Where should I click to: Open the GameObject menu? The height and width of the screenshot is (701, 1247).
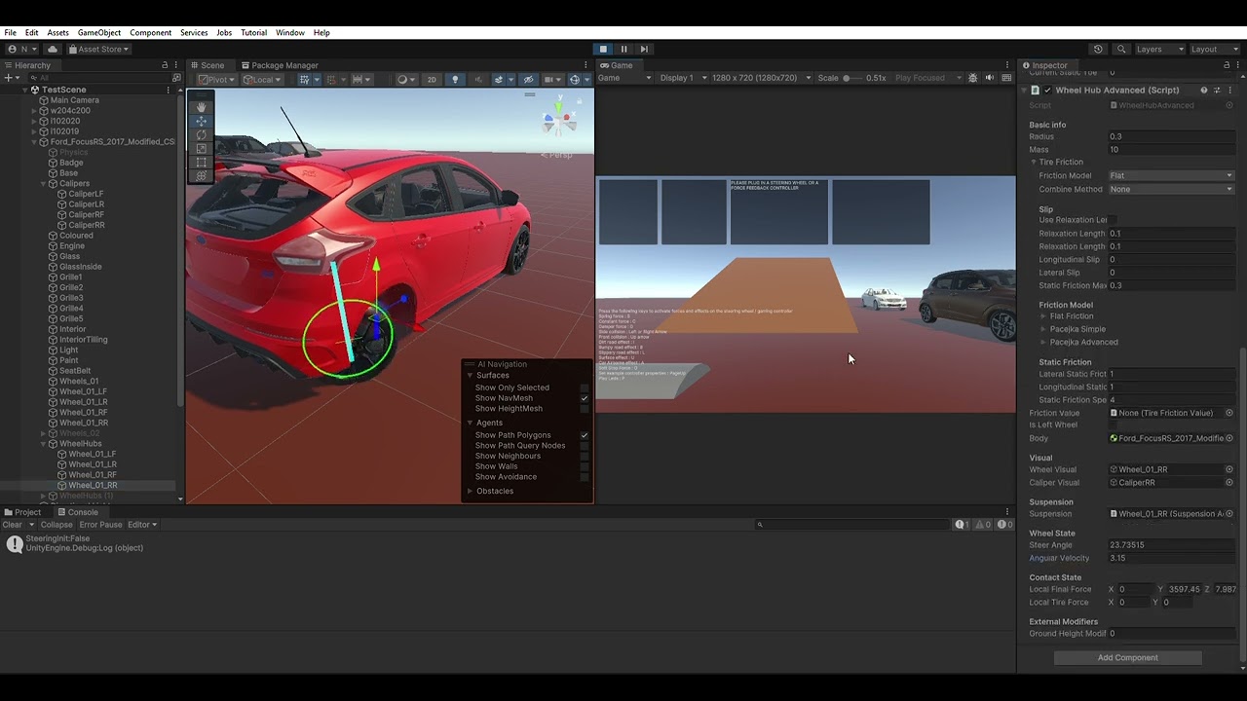(98, 32)
